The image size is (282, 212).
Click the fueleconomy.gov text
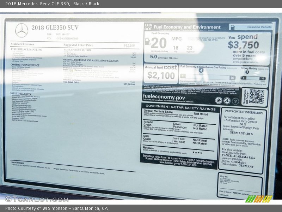click(x=164, y=97)
